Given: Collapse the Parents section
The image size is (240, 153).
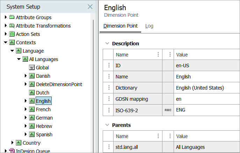Looking at the screenshot, I should pos(107,125).
